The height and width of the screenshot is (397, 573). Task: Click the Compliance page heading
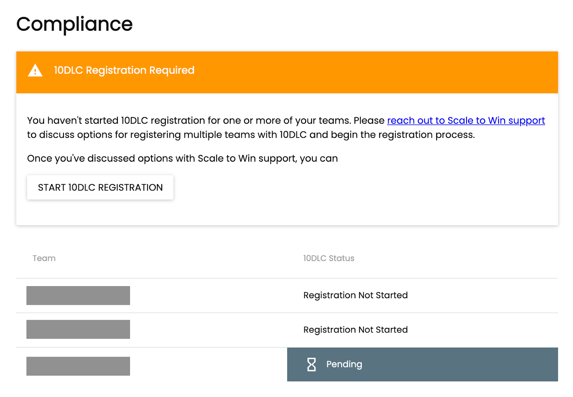tap(74, 24)
